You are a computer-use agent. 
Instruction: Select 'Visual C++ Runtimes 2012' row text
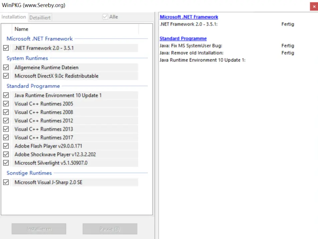(x=44, y=121)
